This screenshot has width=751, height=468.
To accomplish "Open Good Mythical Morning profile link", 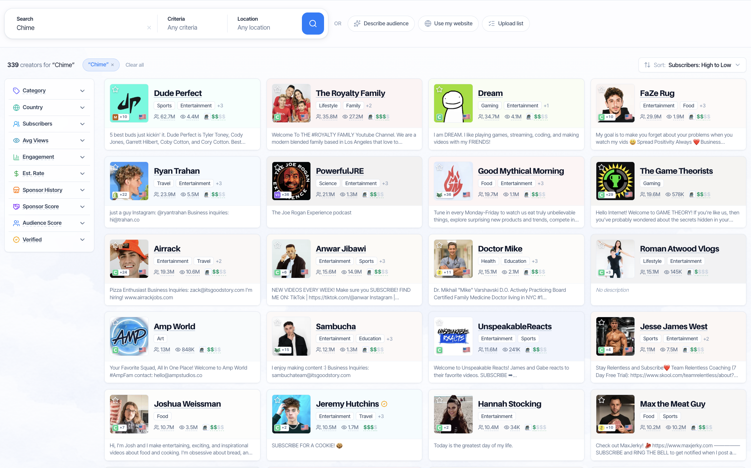I will tap(521, 171).
